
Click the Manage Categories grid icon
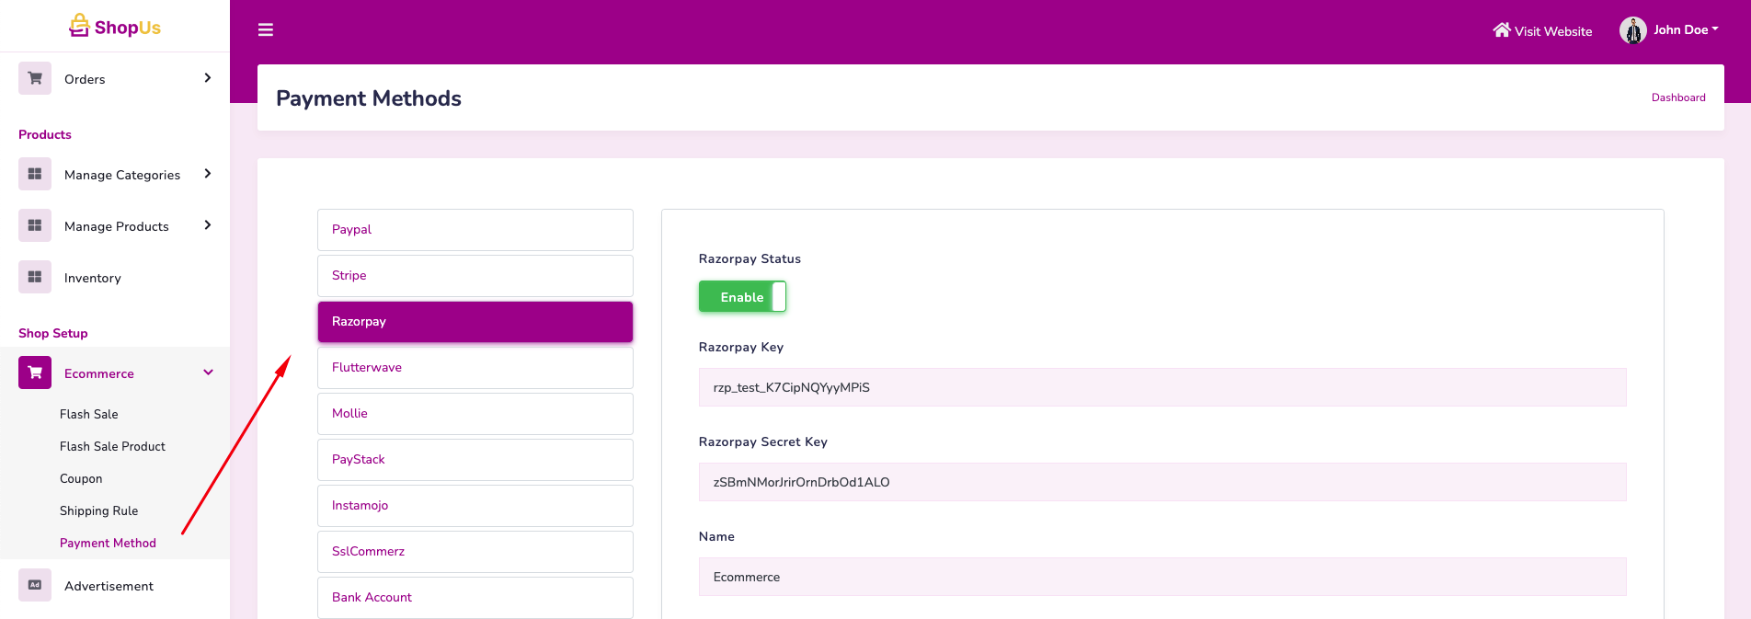coord(35,174)
